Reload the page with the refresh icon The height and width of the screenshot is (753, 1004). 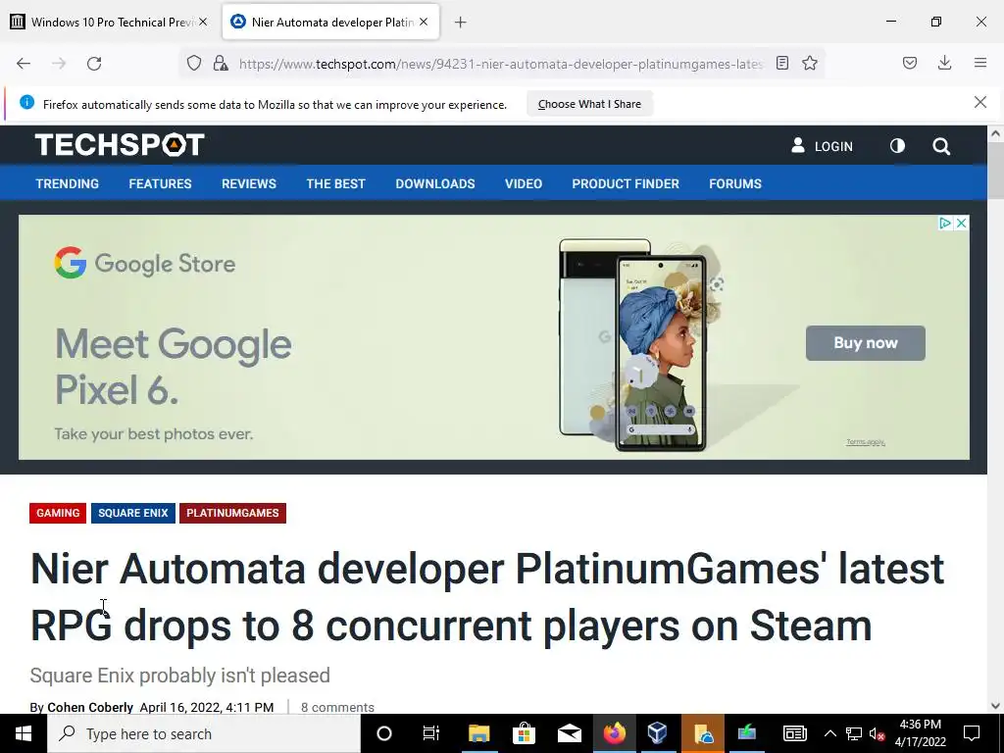tap(94, 64)
